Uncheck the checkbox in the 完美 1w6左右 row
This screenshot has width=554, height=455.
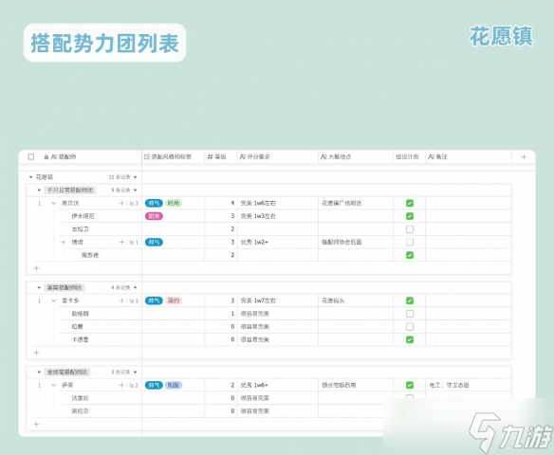pyautogui.click(x=410, y=203)
